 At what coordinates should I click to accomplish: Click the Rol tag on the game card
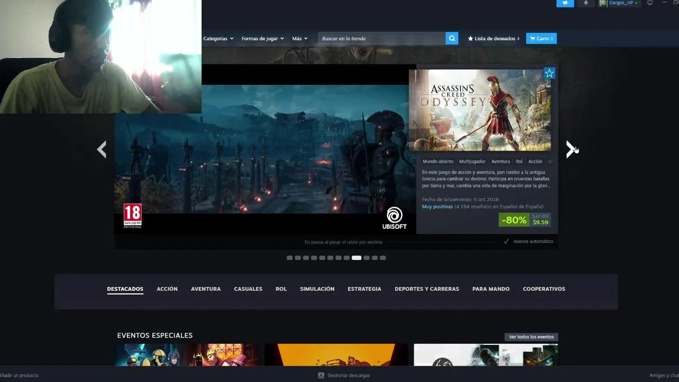tap(519, 161)
